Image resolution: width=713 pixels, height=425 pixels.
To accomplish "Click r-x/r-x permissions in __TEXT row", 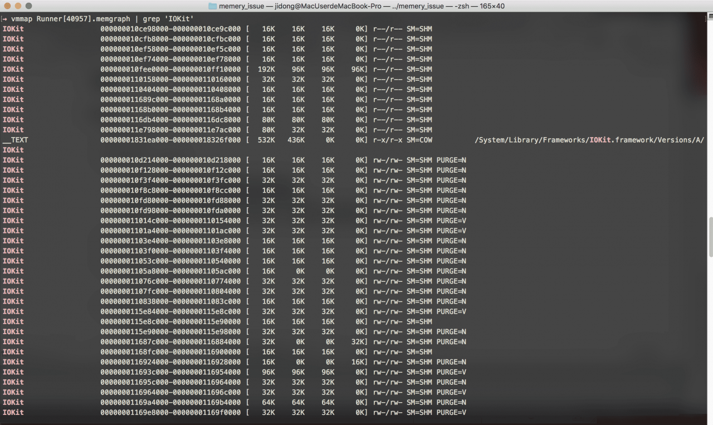I will (x=387, y=140).
